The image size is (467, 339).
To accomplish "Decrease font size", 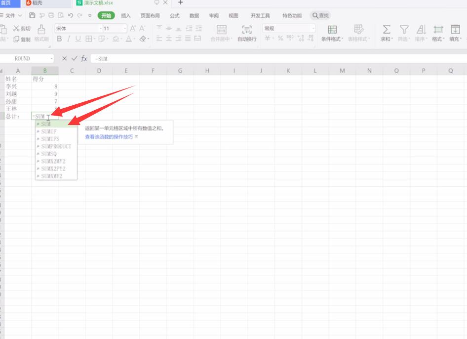I will point(142,28).
